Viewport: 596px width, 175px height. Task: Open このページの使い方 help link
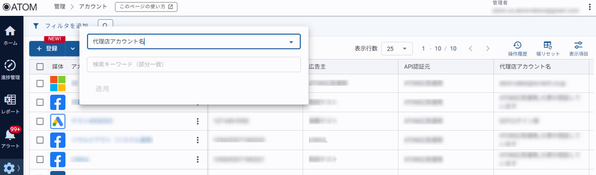point(146,7)
